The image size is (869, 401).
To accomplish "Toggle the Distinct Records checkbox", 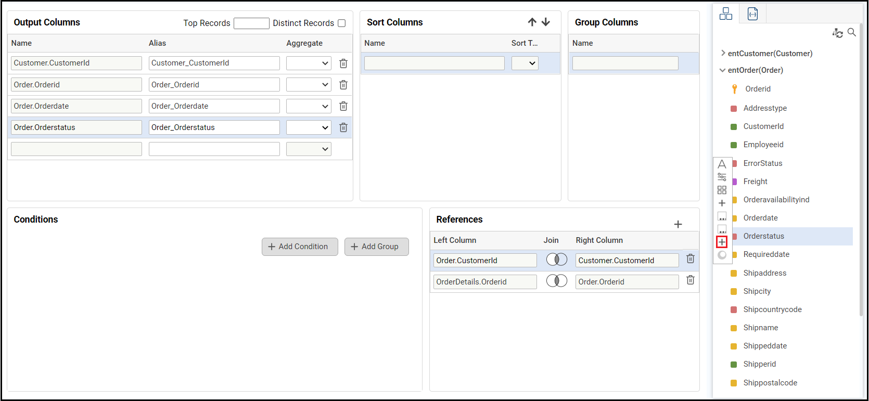I will click(342, 23).
